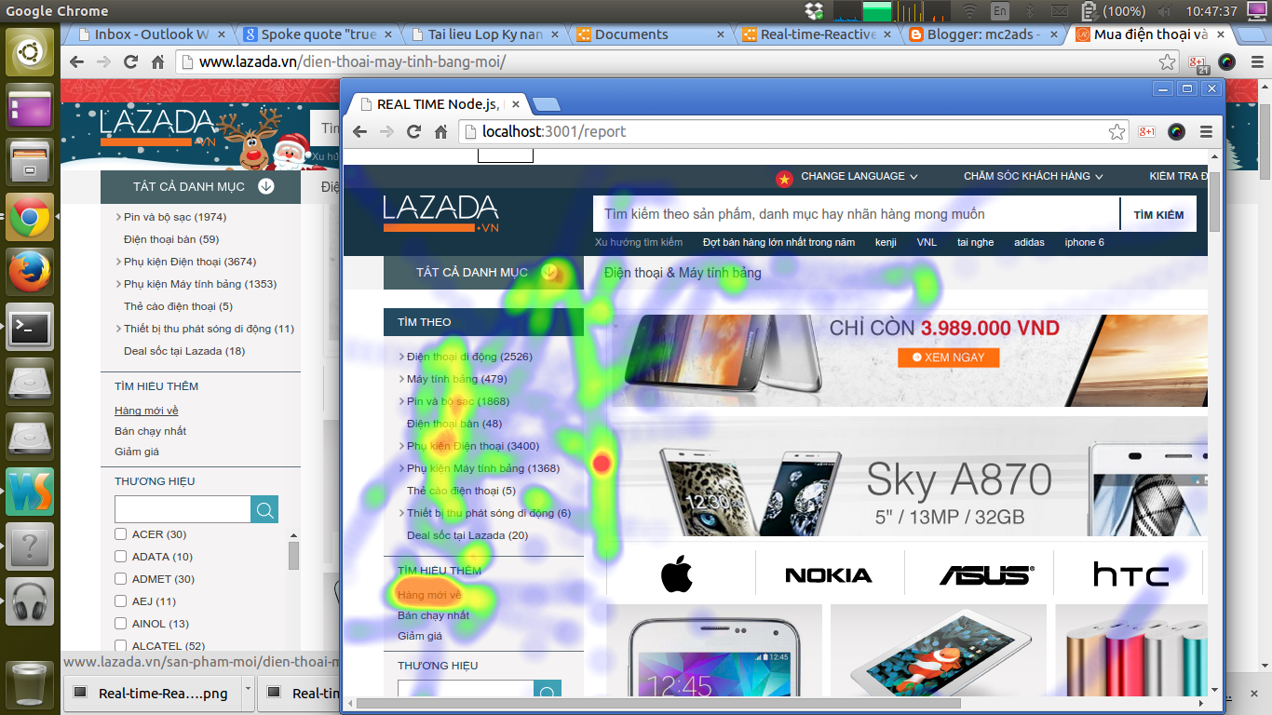This screenshot has width=1272, height=715.
Task: Check the ACER (30) brand checkbox
Action: point(120,534)
